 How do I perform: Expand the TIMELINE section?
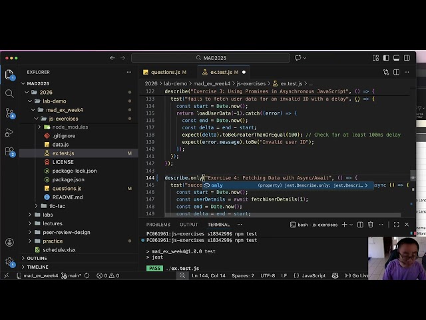click(37, 267)
